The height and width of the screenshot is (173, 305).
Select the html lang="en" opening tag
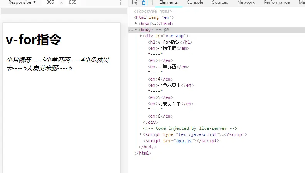point(154,17)
